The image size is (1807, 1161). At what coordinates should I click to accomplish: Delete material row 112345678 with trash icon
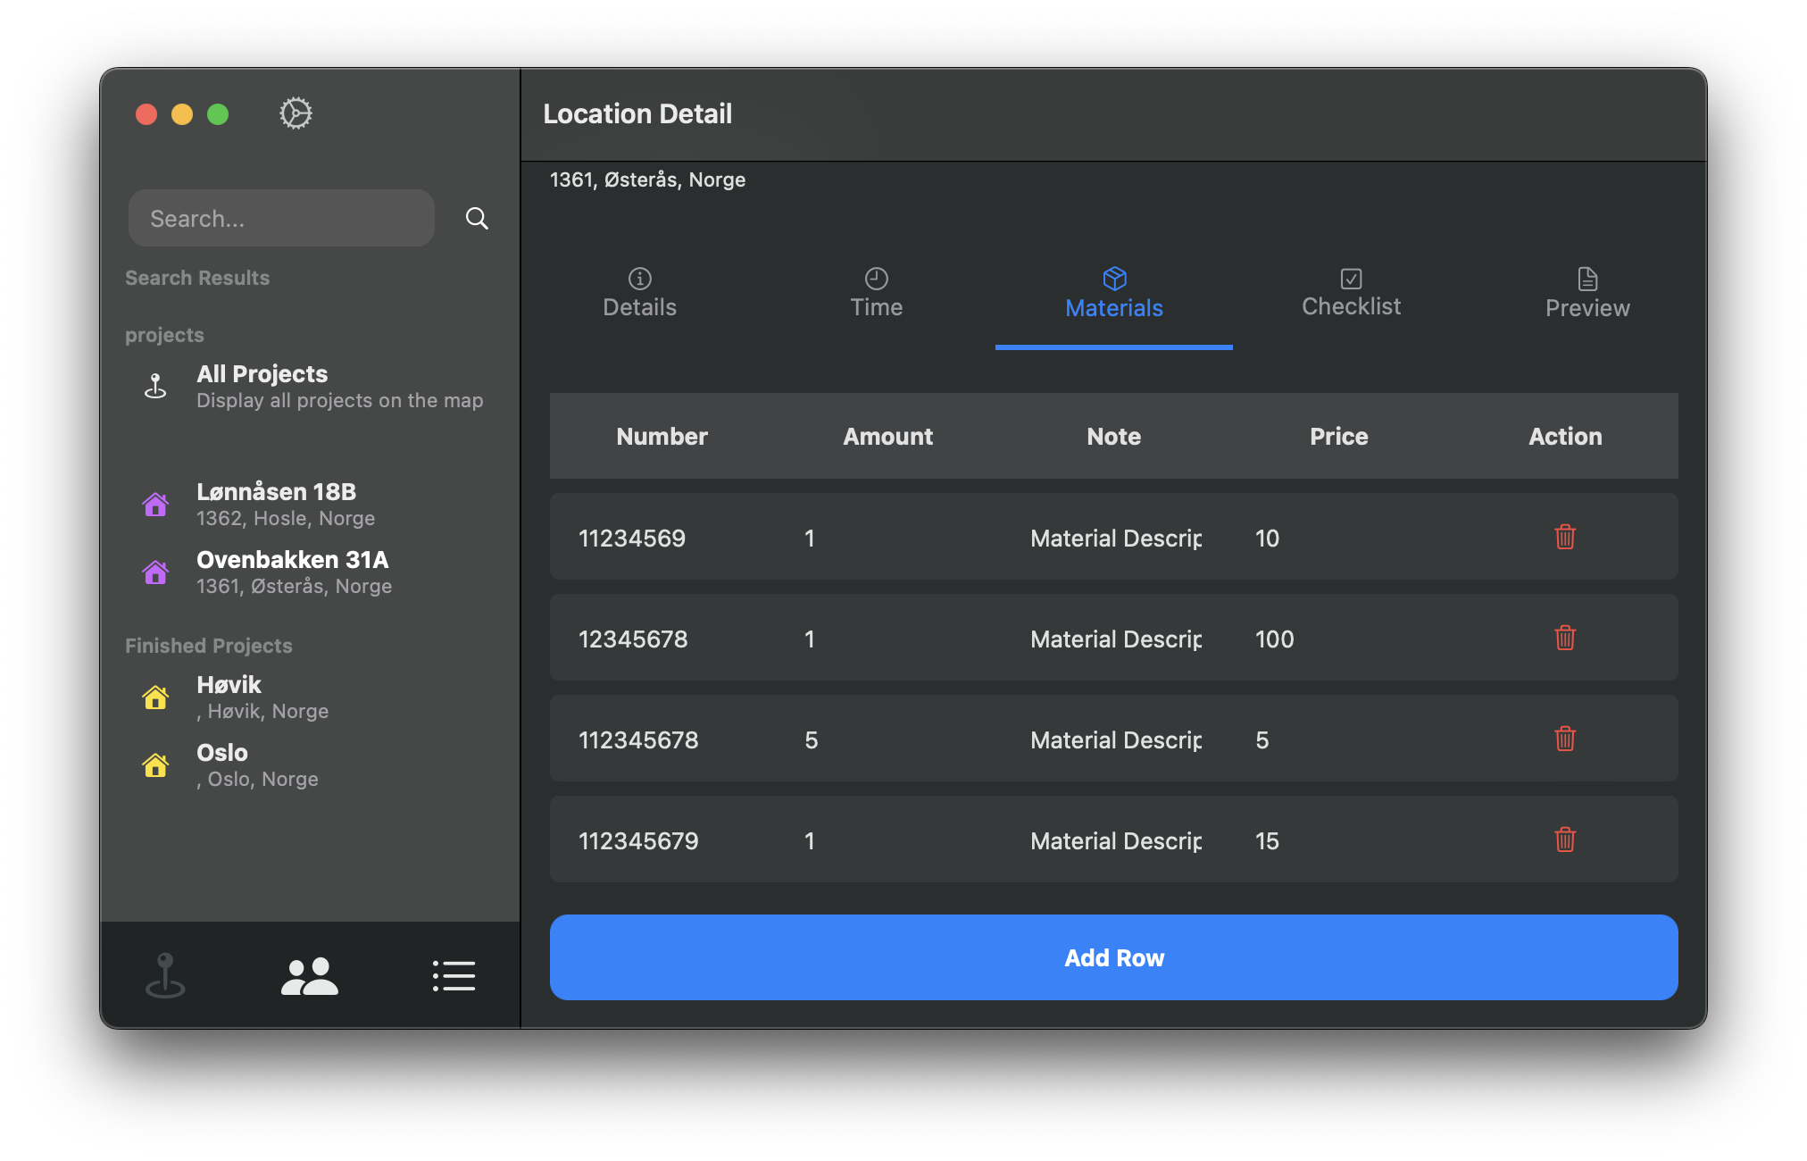1565,739
